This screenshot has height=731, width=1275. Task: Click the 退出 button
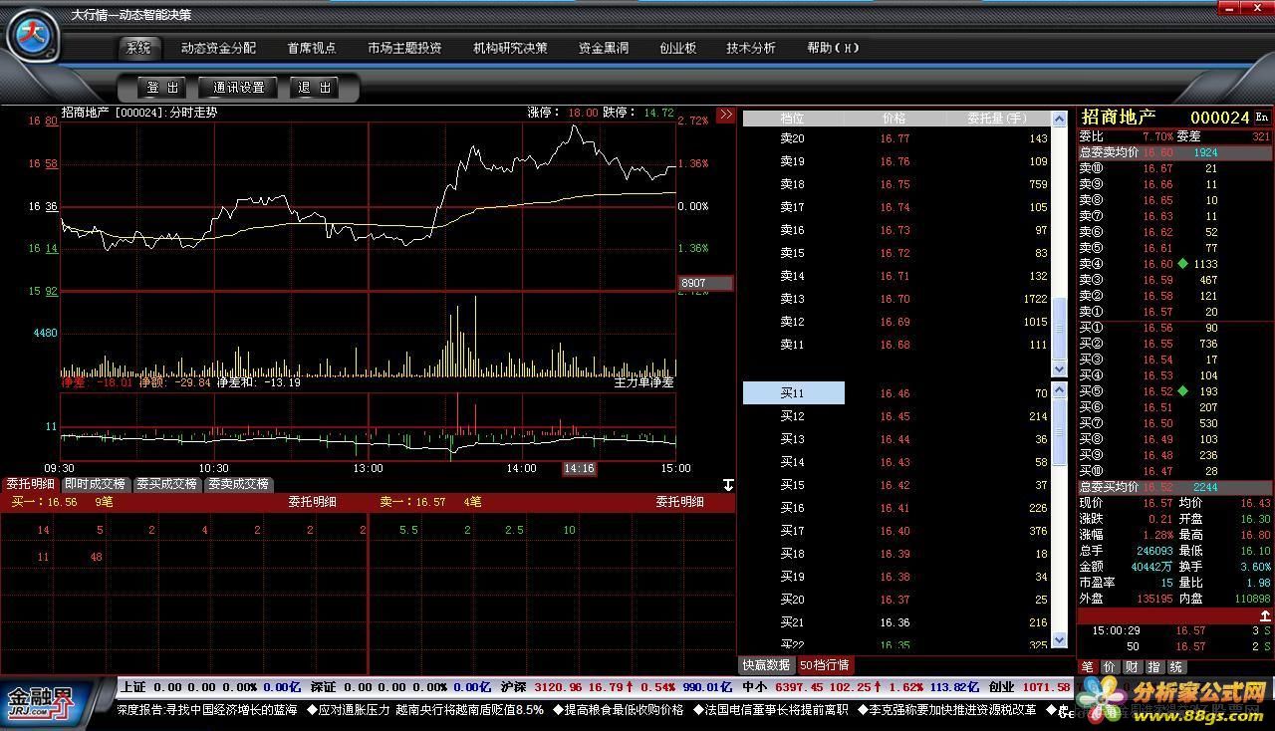[314, 88]
